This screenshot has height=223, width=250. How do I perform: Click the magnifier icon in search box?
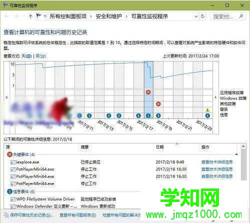point(241,16)
